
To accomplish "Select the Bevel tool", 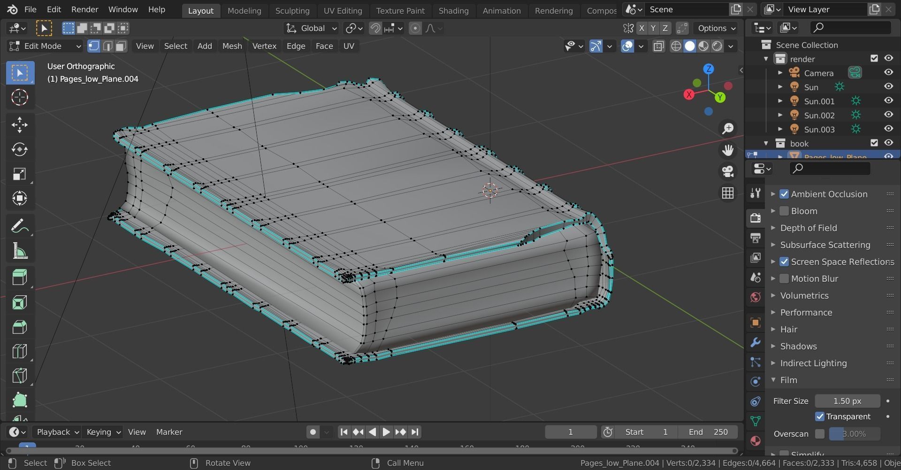I will click(x=20, y=327).
